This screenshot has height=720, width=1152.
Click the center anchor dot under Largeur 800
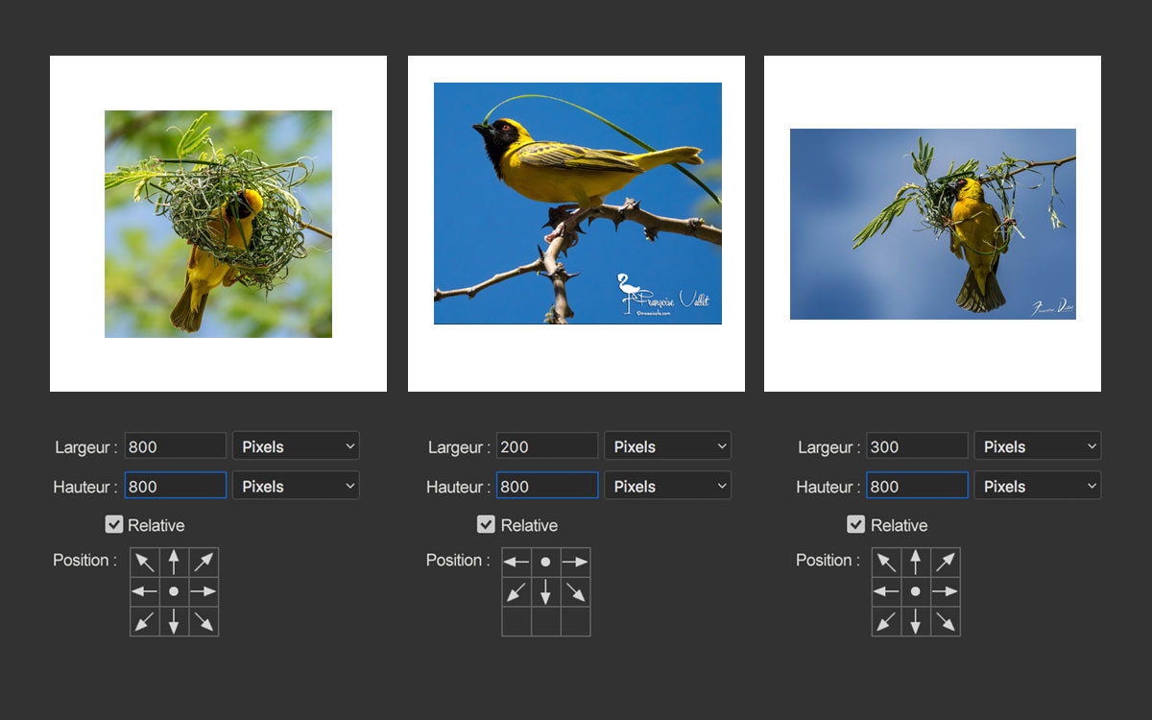point(174,591)
